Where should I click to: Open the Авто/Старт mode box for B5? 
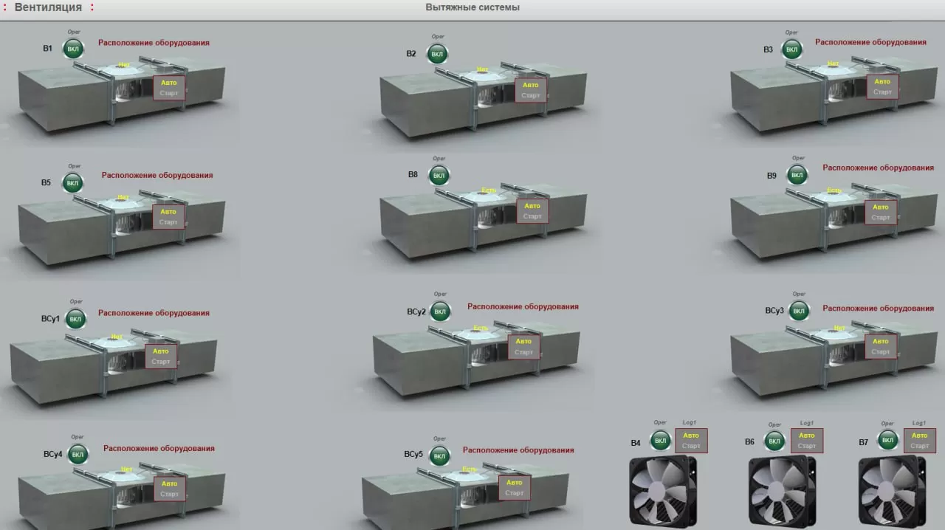[x=168, y=216]
